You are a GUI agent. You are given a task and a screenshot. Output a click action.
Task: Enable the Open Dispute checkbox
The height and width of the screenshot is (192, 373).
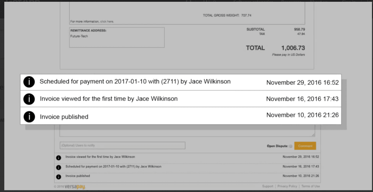pyautogui.click(x=291, y=146)
